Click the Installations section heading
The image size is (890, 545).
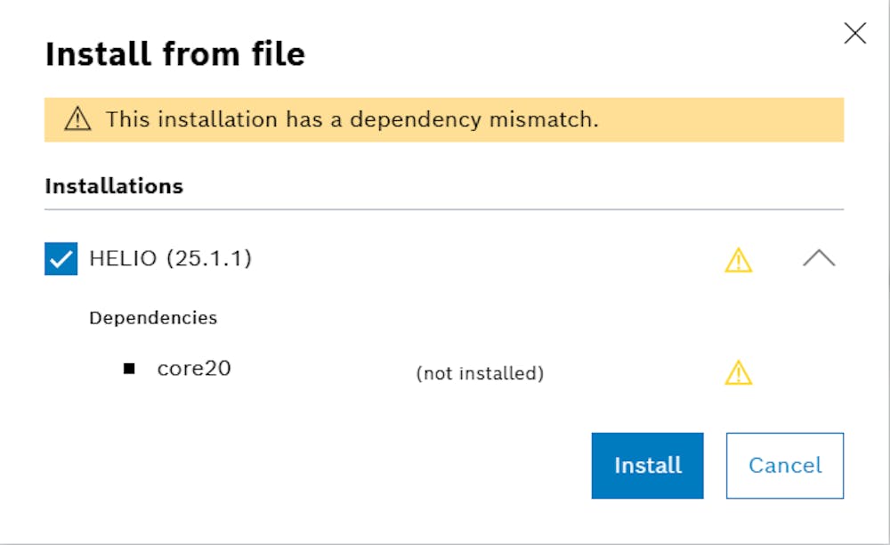click(114, 186)
